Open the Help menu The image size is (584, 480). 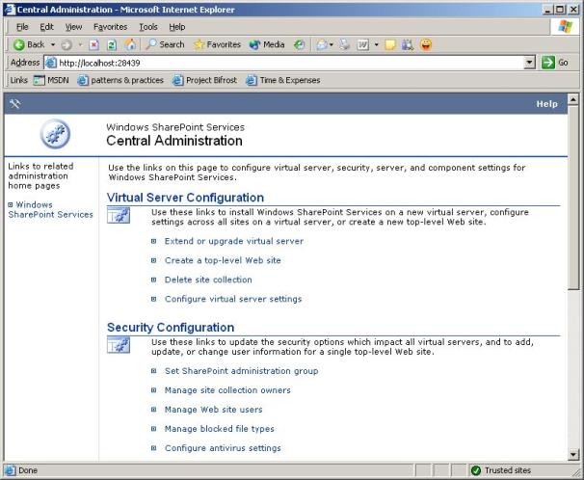click(x=177, y=27)
